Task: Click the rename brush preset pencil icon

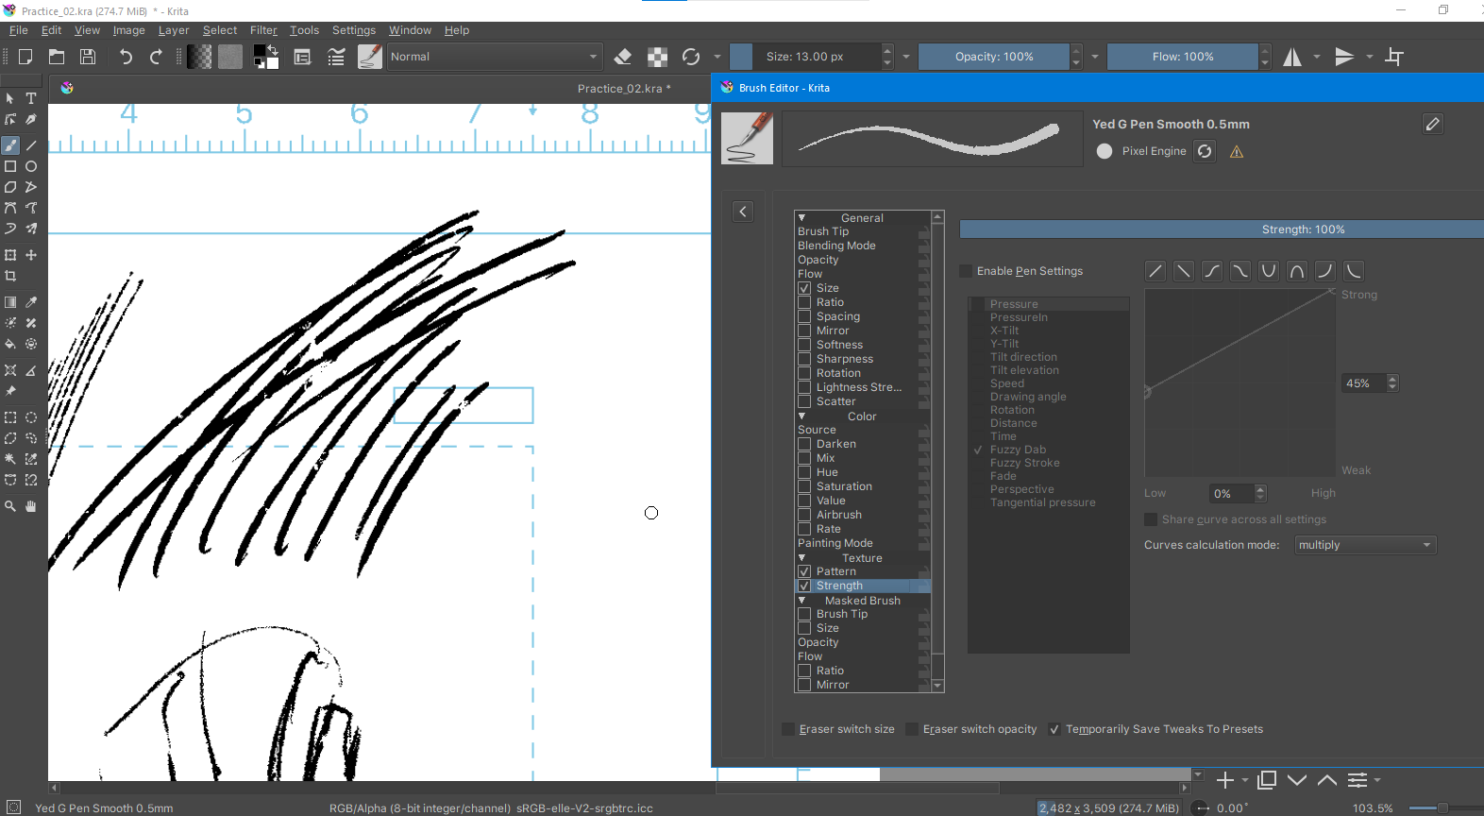Action: 1432,124
